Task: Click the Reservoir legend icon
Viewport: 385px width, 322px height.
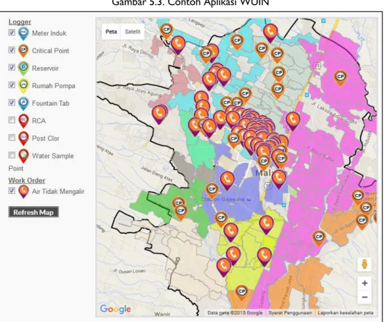Action: pos(24,68)
